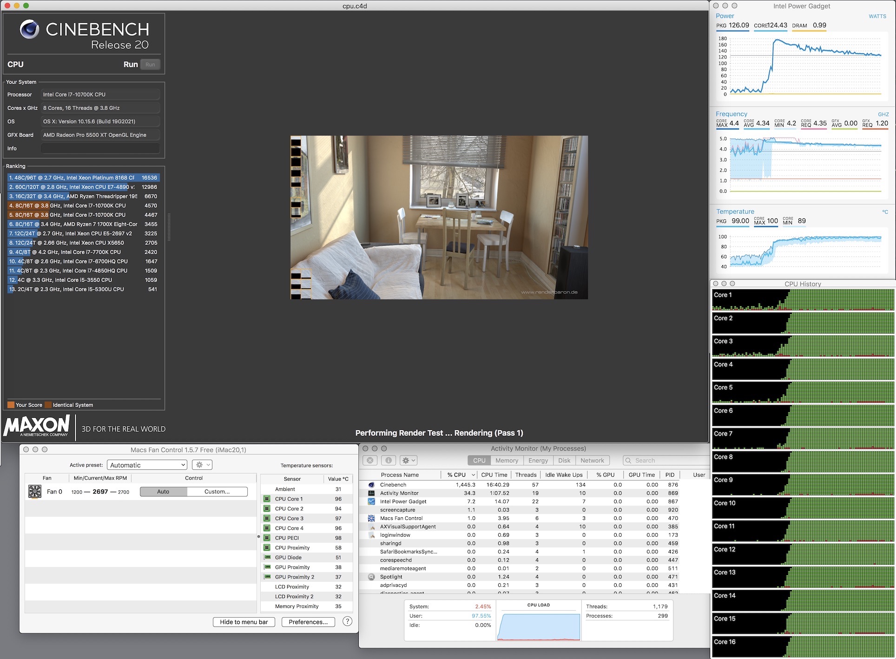Click the Cinebench render preview image
Image resolution: width=896 pixels, height=659 pixels.
pos(439,217)
